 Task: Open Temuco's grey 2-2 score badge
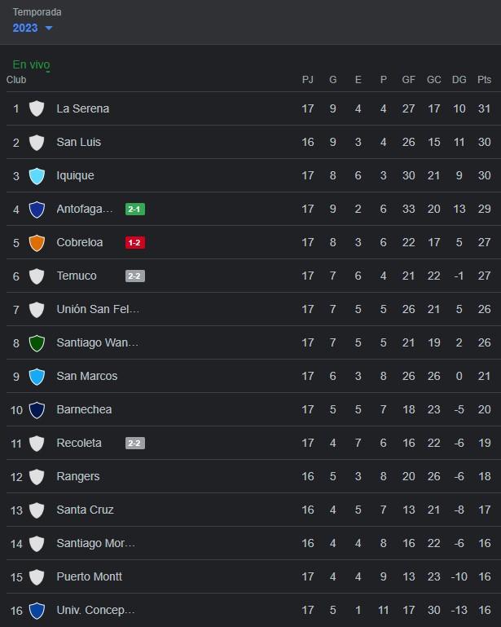[x=135, y=276]
